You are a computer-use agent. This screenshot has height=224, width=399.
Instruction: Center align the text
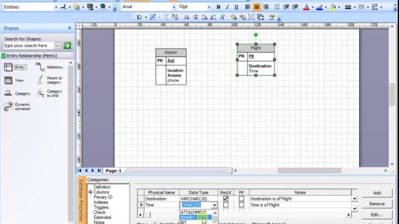[256, 7]
